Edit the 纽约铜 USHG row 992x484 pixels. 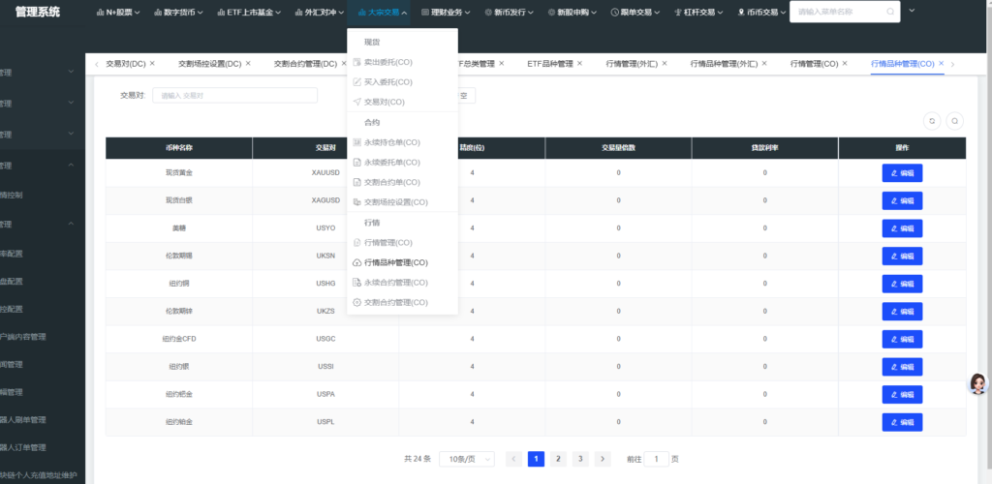point(902,284)
